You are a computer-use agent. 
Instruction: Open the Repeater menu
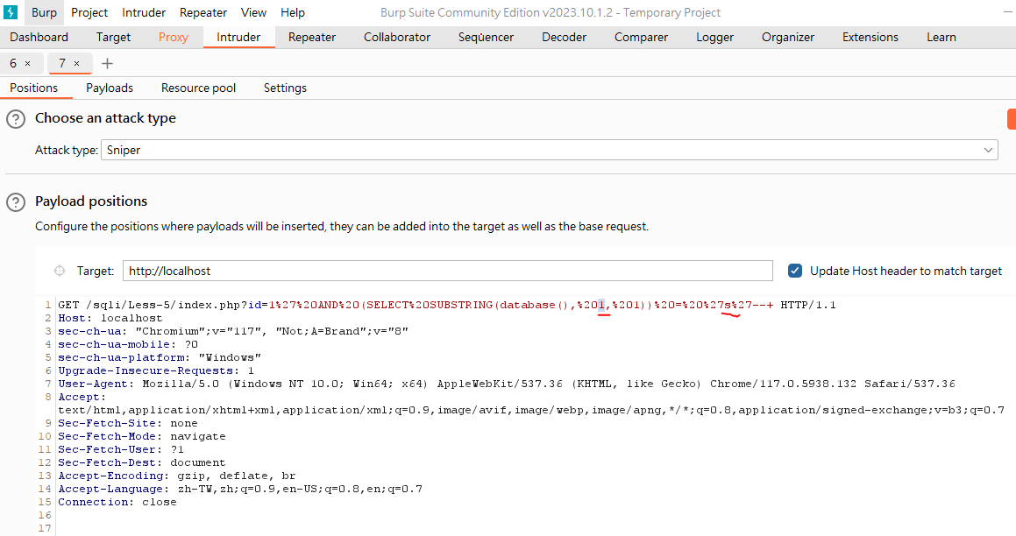[203, 12]
